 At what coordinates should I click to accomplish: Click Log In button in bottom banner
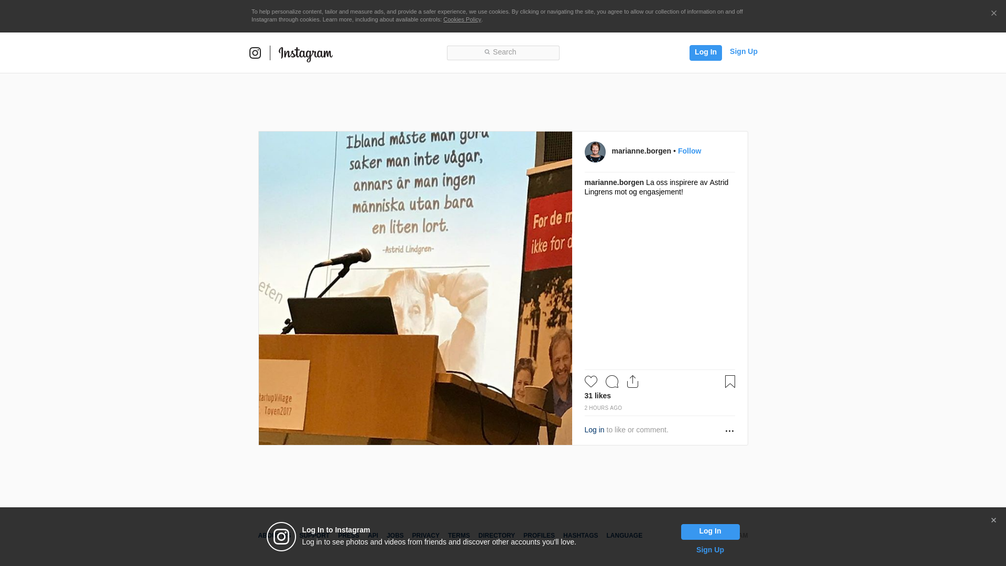pos(710,532)
